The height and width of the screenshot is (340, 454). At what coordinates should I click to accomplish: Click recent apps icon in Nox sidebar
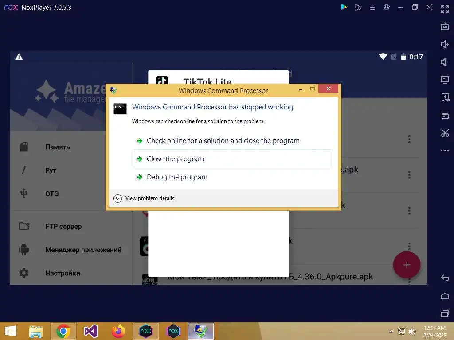pyautogui.click(x=445, y=313)
